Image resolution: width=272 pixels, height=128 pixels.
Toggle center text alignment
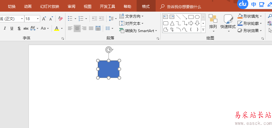[77, 28]
